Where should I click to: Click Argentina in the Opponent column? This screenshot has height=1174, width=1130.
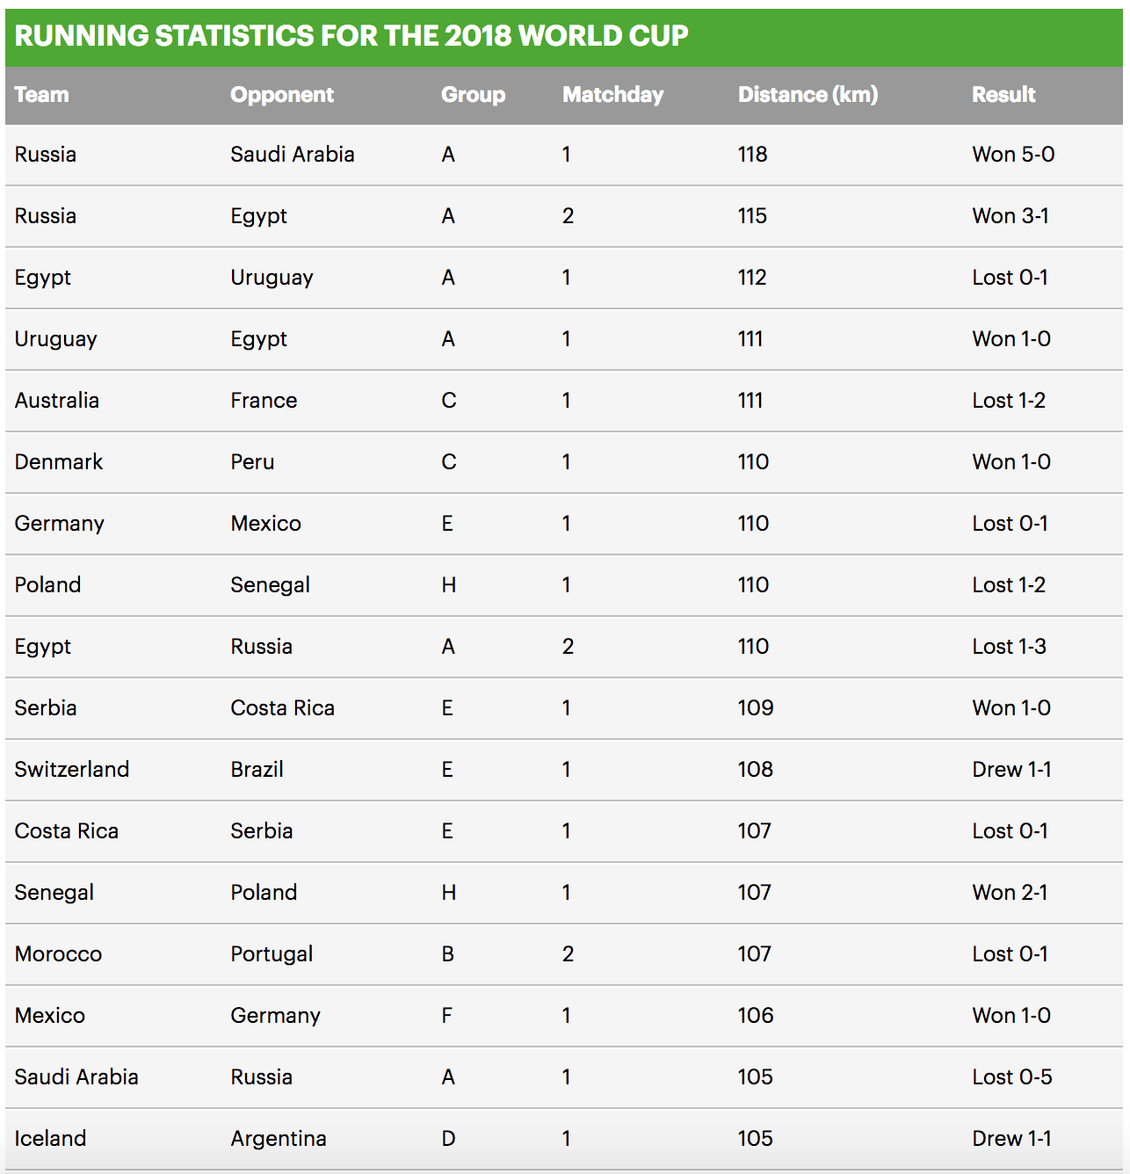click(x=279, y=1139)
